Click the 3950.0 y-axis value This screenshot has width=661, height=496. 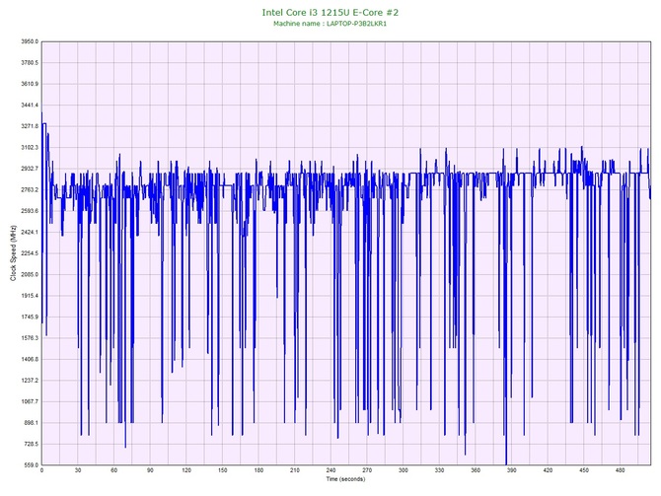(30, 41)
